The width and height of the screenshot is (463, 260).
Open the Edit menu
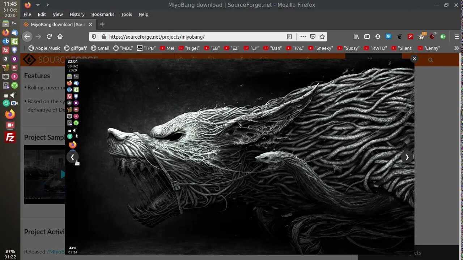click(x=42, y=14)
